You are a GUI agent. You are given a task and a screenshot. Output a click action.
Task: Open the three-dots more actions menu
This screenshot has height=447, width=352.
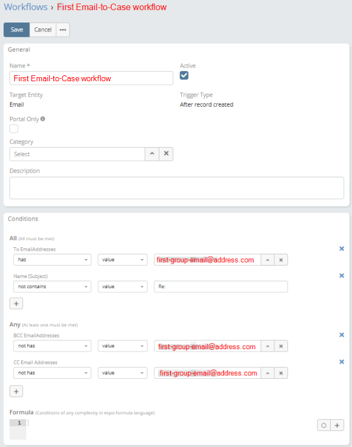coord(63,30)
